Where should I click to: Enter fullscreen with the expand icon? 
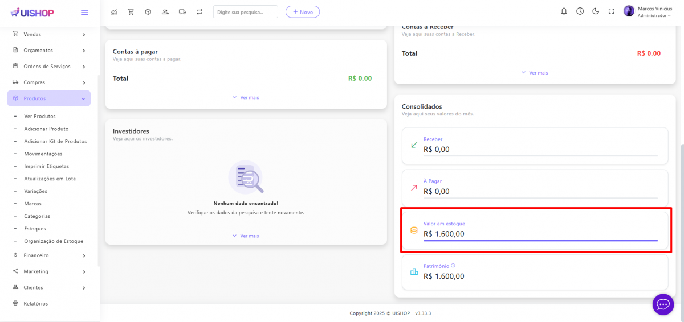tap(612, 11)
